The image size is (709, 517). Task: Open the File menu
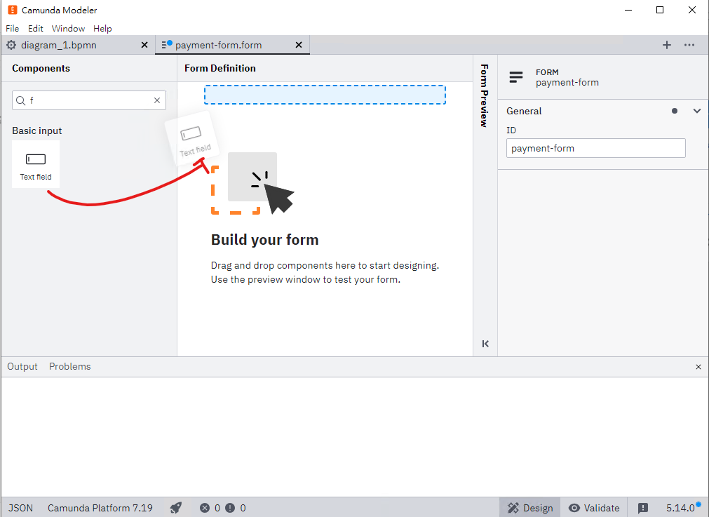12,29
